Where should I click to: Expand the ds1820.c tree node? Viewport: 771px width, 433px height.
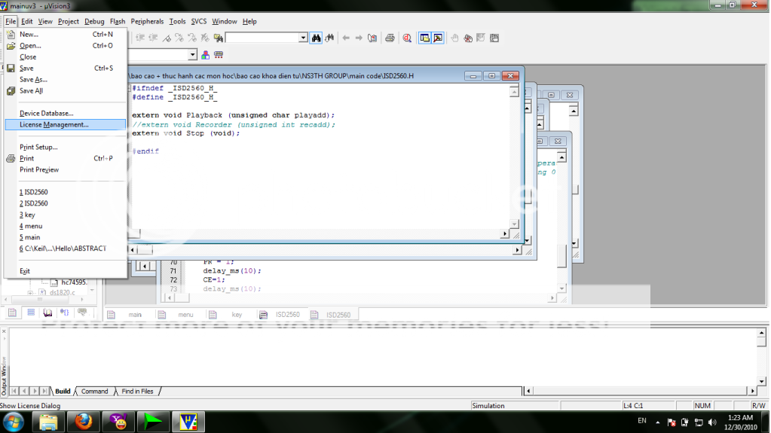31,292
